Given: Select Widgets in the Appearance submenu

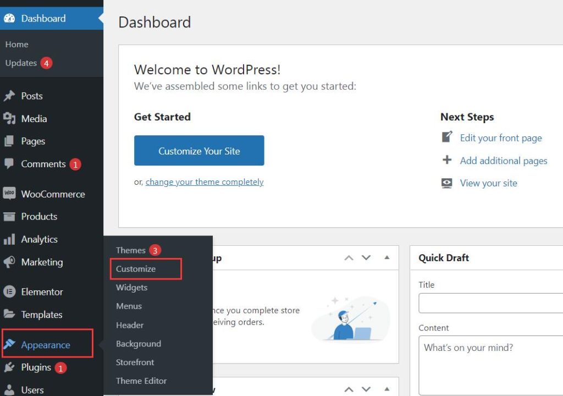Looking at the screenshot, I should (132, 288).
